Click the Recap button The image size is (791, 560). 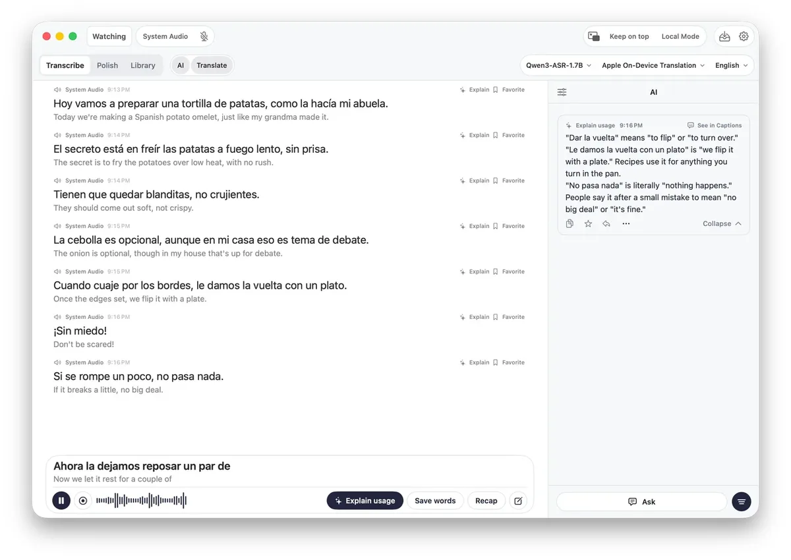486,501
